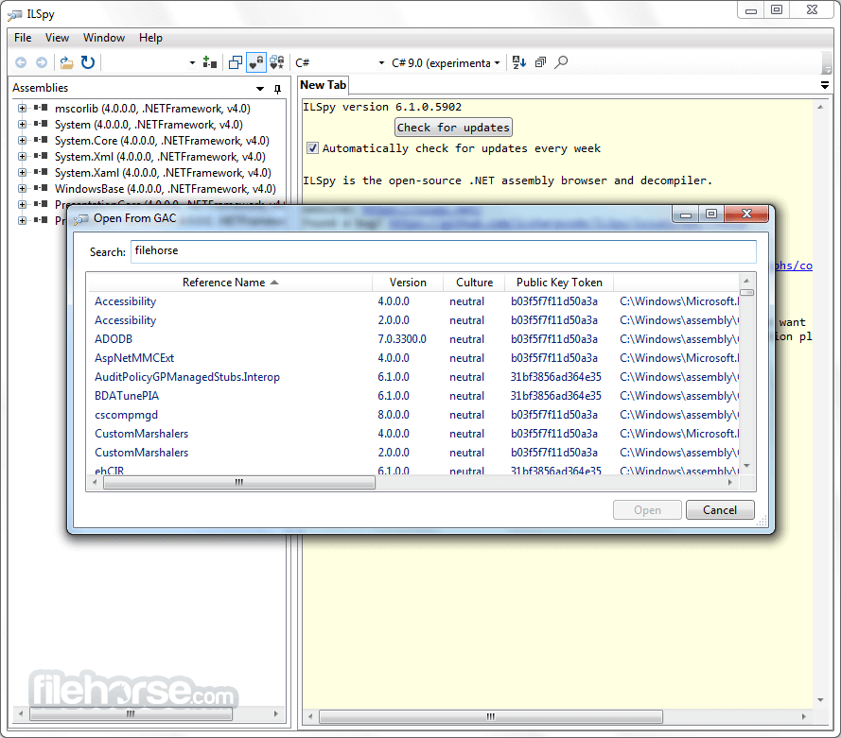Maximize the Open From GAC dialog
This screenshot has height=738, width=841.
click(x=711, y=214)
